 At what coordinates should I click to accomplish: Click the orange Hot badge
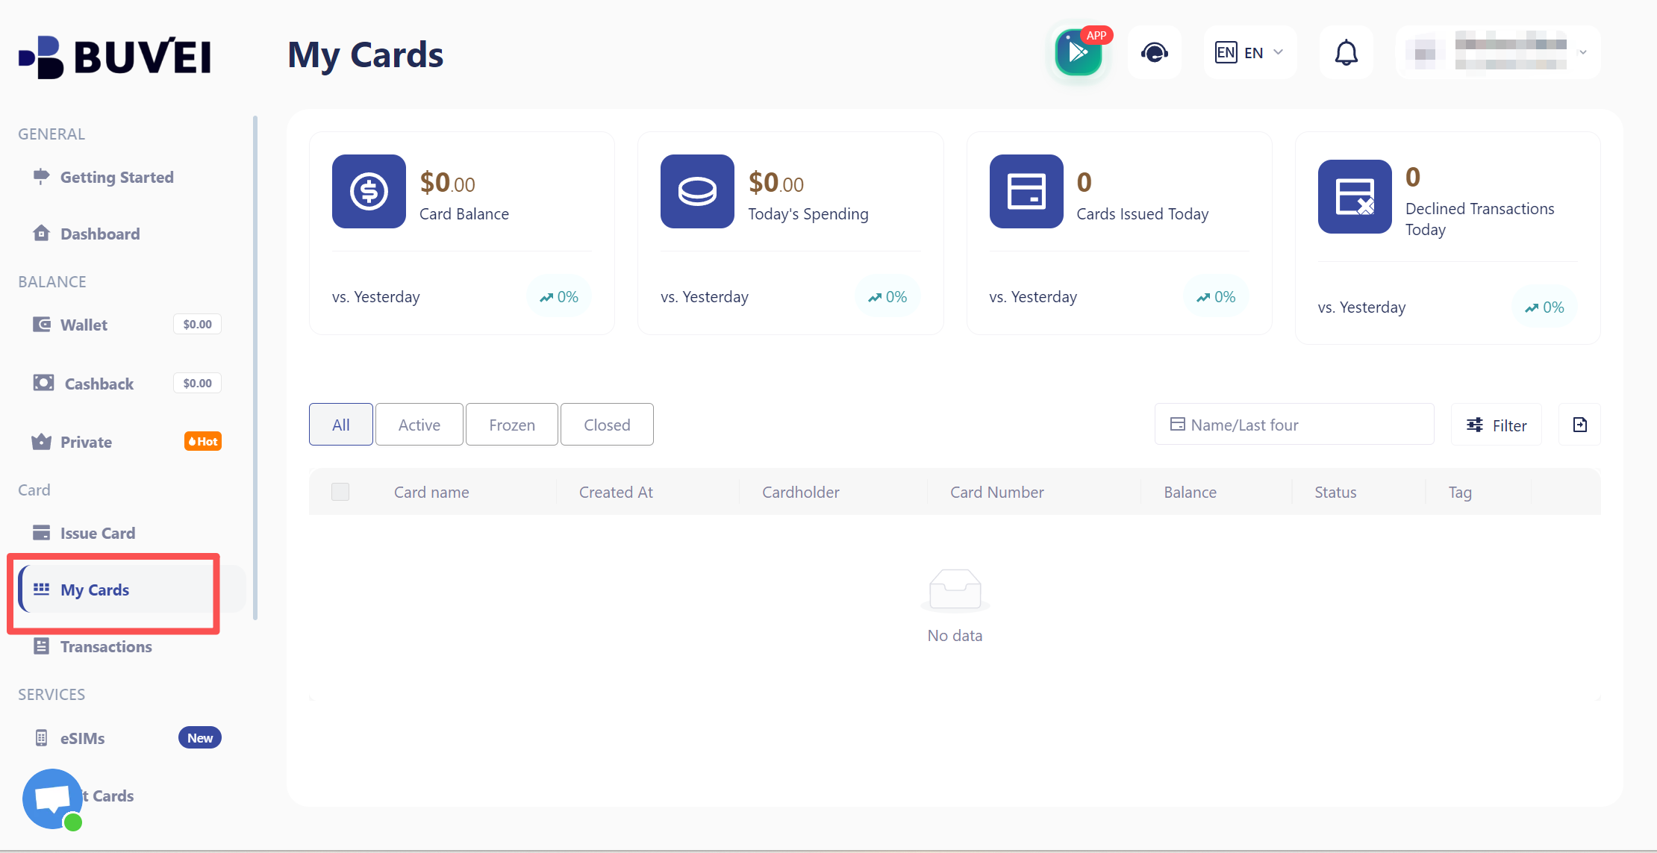pyautogui.click(x=203, y=441)
